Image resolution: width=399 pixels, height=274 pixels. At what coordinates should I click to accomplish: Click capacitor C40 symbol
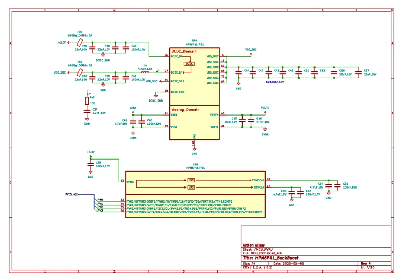point(126,48)
